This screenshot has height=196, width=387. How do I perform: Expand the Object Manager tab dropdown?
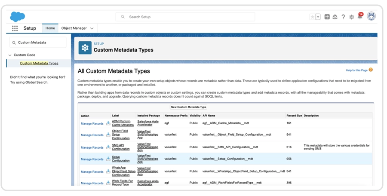tap(92, 28)
